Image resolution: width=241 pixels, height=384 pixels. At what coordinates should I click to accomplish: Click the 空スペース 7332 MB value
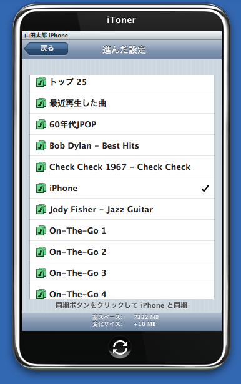coord(146,317)
